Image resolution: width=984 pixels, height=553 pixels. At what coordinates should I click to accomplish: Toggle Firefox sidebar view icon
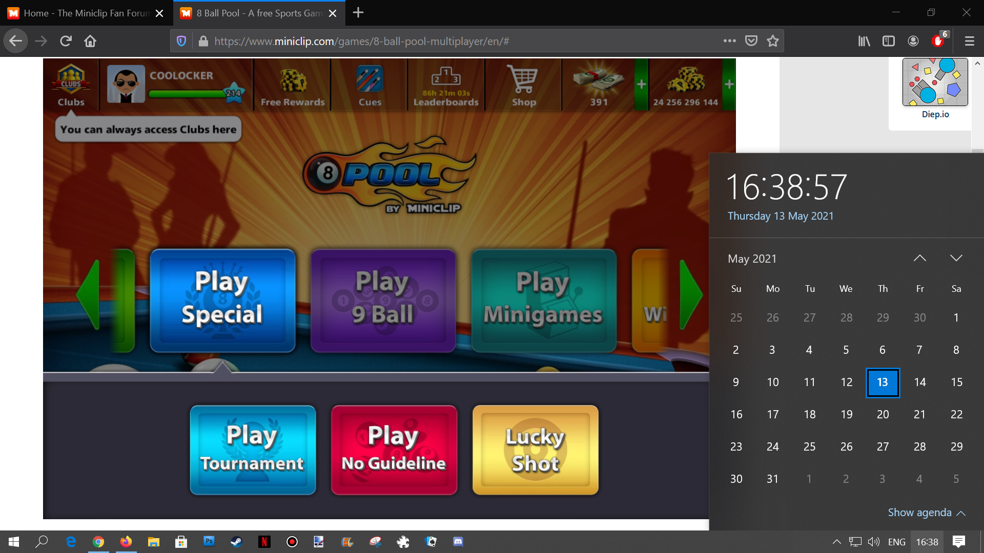(x=888, y=41)
